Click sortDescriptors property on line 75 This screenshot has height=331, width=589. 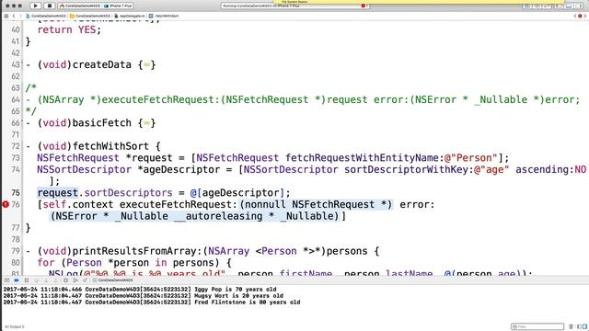click(x=128, y=193)
